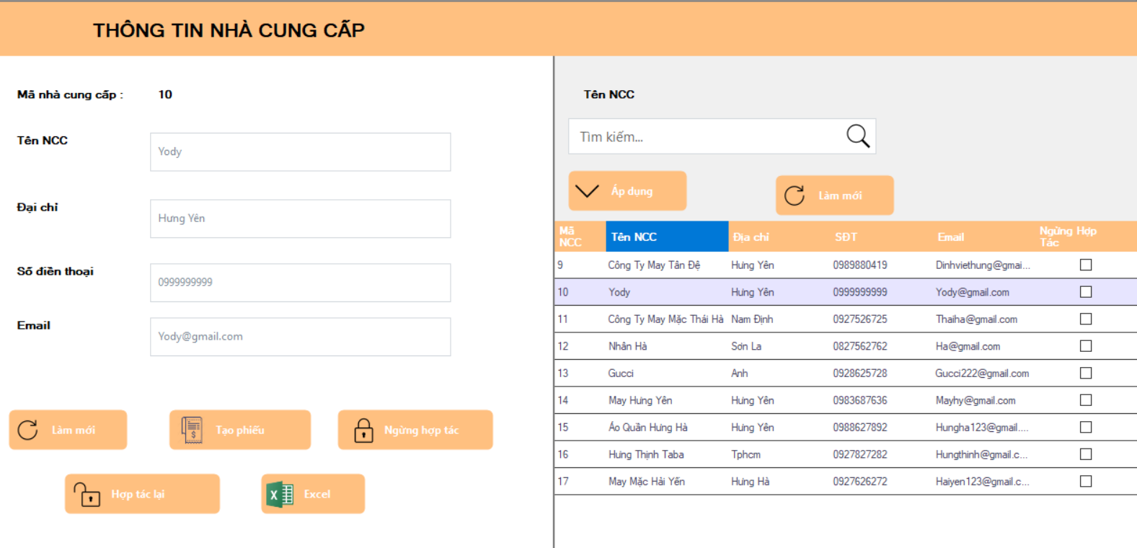Click the Gucci222@gmail.com email cell
Viewport: 1137px width, 548px height.
coord(982,373)
